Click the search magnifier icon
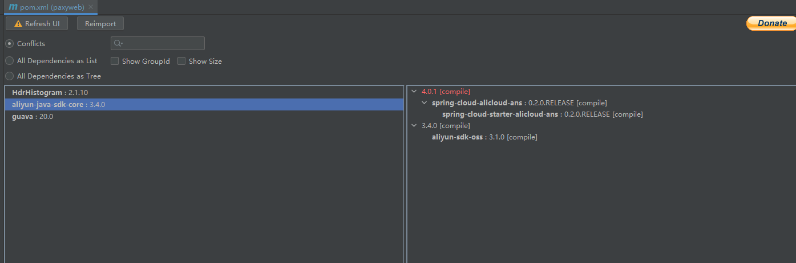This screenshot has width=796, height=263. [118, 43]
